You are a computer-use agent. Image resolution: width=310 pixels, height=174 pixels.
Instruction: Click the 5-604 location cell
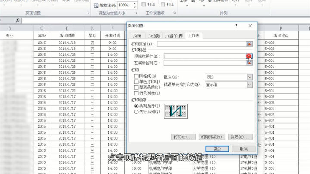[x=281, y=144]
